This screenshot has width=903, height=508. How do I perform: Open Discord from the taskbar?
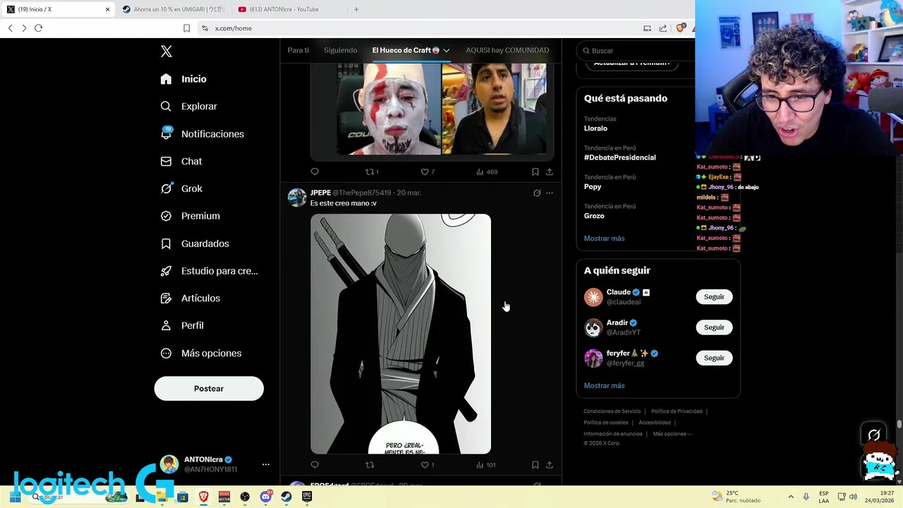266,497
